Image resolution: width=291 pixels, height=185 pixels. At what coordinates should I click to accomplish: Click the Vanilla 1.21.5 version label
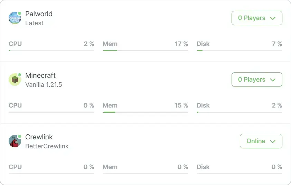44,85
